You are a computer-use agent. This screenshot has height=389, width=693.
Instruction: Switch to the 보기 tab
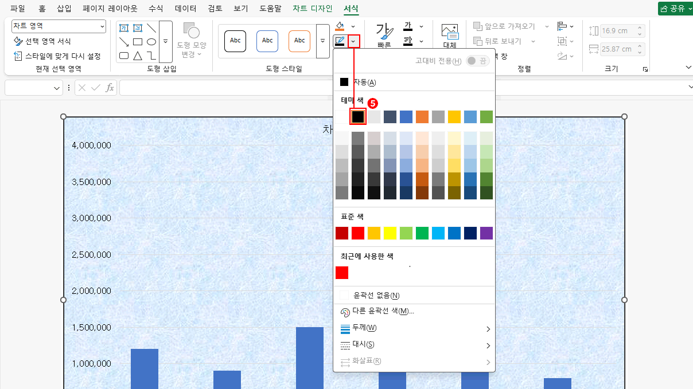pyautogui.click(x=241, y=9)
